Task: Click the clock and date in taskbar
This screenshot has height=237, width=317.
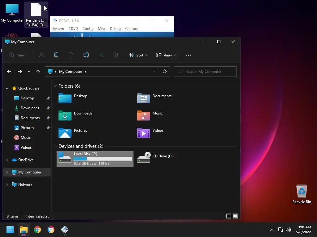Action: point(303,230)
